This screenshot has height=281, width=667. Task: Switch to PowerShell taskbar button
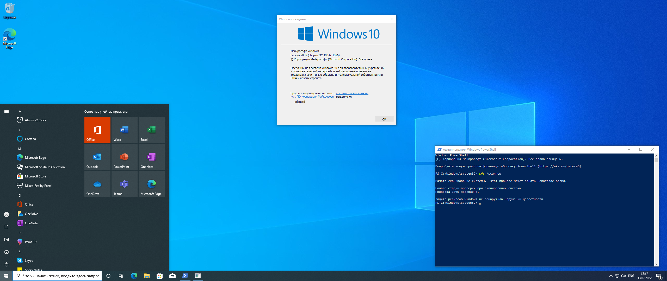(x=185, y=276)
